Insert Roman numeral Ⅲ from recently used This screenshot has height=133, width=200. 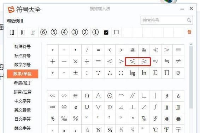point(12,32)
